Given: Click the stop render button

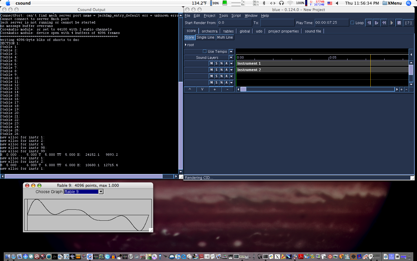Looking at the screenshot, I should point(399,23).
